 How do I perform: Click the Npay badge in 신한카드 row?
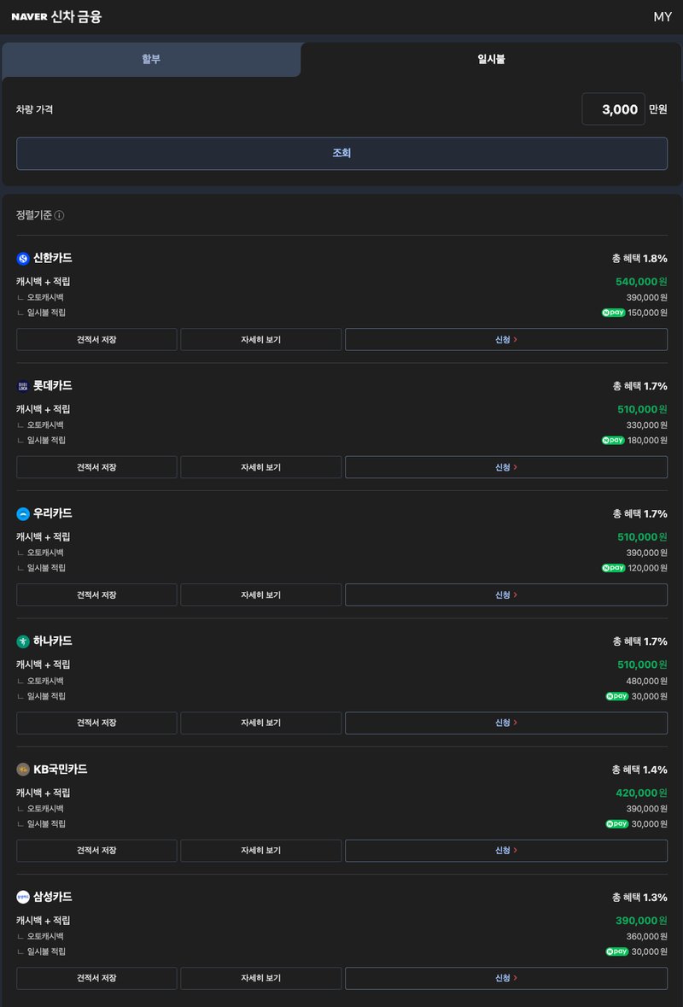click(x=613, y=313)
